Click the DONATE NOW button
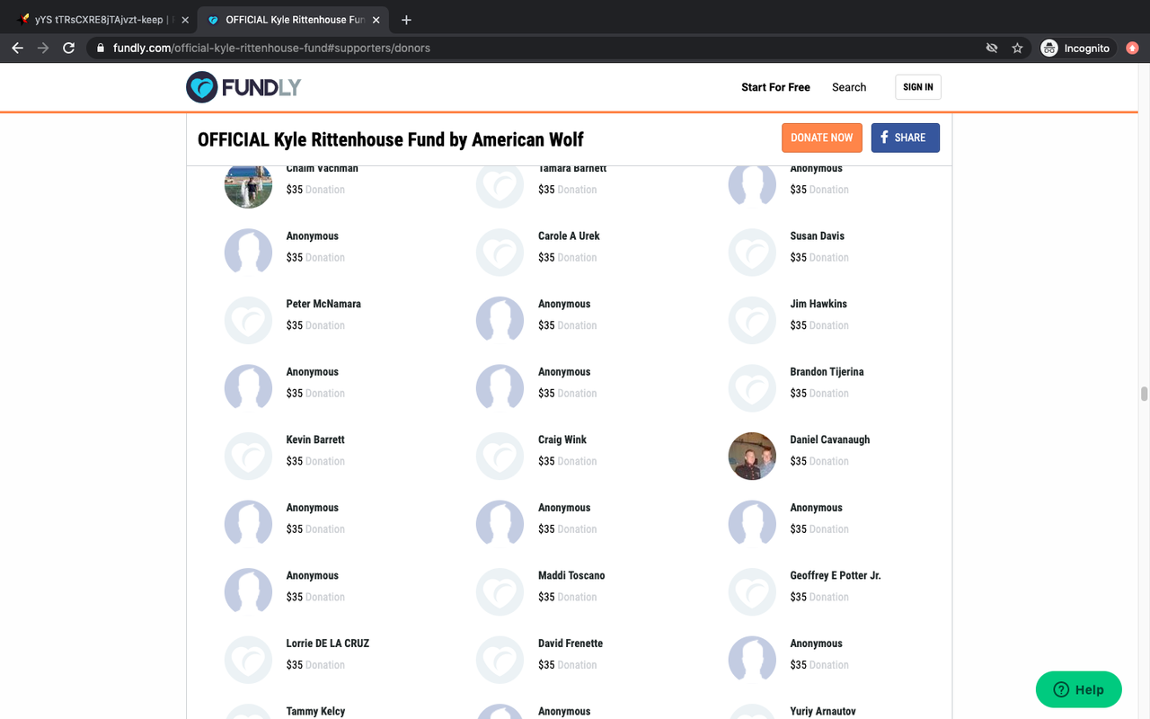The image size is (1150, 719). coord(822,138)
